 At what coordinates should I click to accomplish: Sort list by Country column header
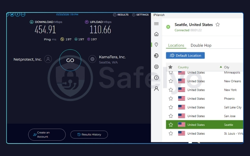click(x=183, y=67)
